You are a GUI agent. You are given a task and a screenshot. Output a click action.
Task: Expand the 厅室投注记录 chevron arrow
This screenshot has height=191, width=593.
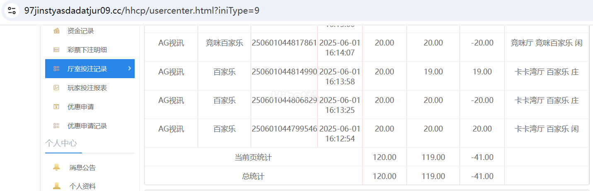(x=129, y=69)
